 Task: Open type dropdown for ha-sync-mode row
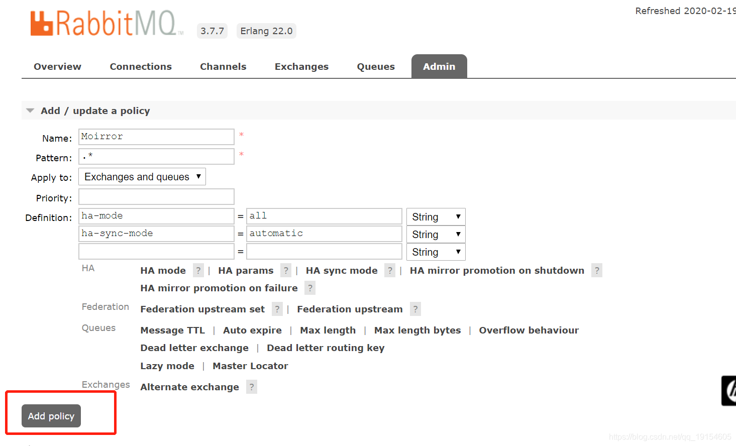(x=436, y=235)
